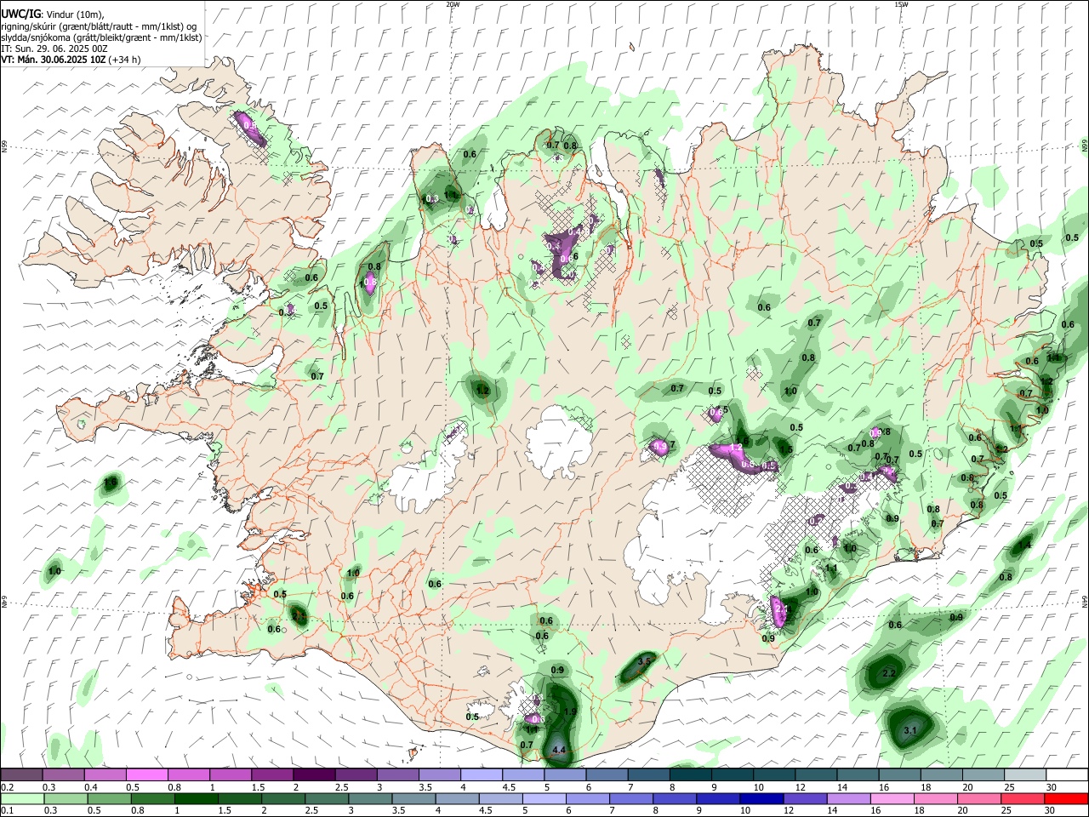Viewport: 1089px width, 817px height.
Task: Click the '66N' latitude label on right edge
Action: [1085, 146]
